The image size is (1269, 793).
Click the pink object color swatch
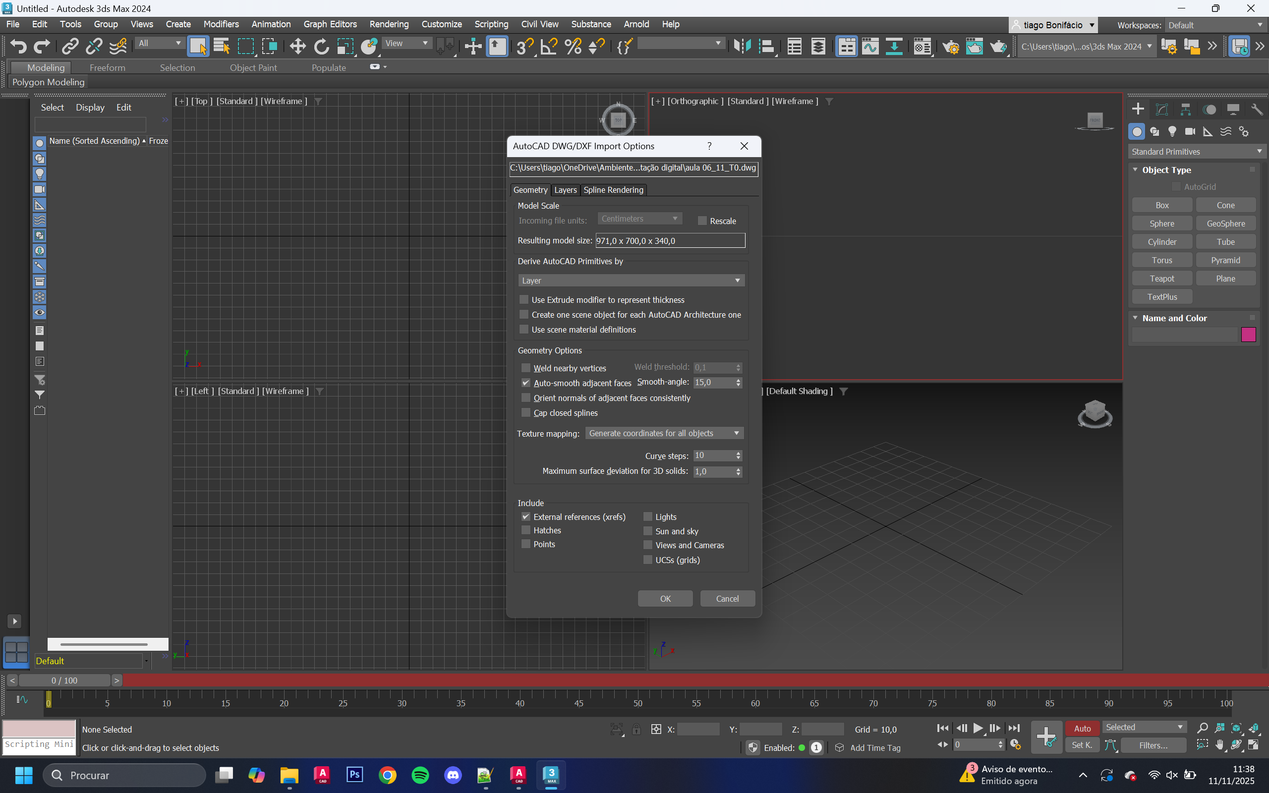(1248, 334)
